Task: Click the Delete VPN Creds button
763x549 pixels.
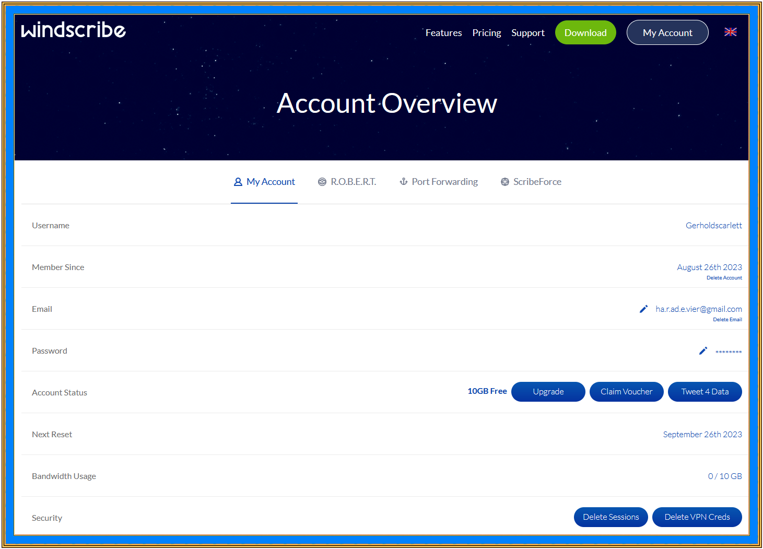Action: pyautogui.click(x=697, y=517)
